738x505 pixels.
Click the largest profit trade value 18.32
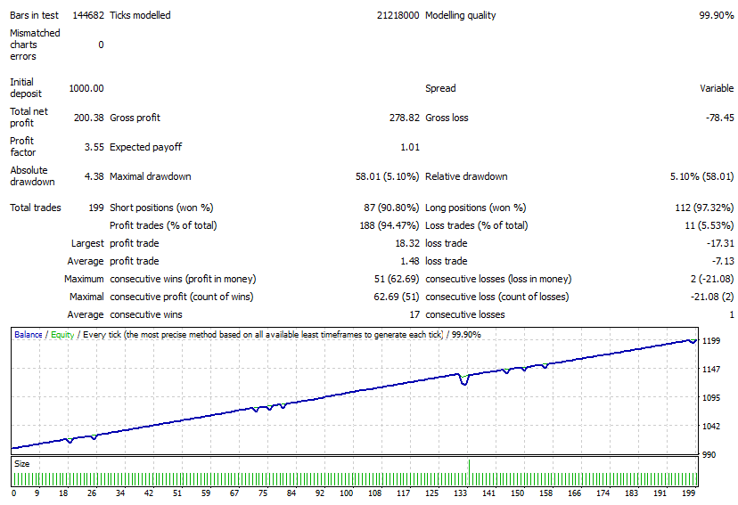(407, 243)
